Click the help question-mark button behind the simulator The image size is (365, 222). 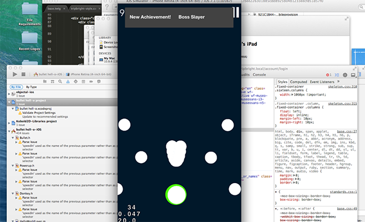[x=107, y=7]
